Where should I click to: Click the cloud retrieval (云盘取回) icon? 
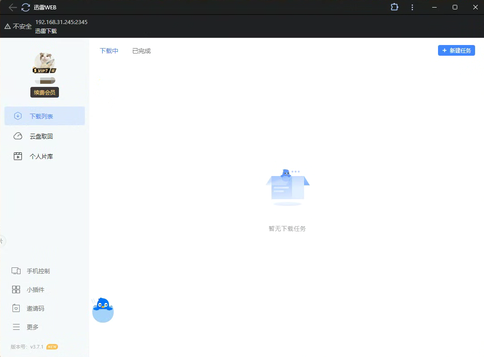(x=18, y=136)
